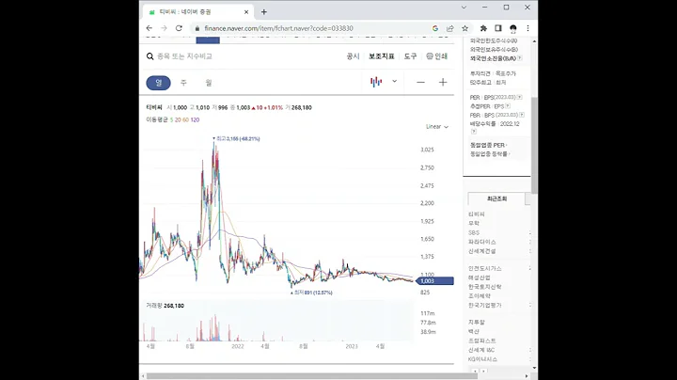Select the 주 weekly chart period
This screenshot has width=677, height=380.
(x=183, y=83)
